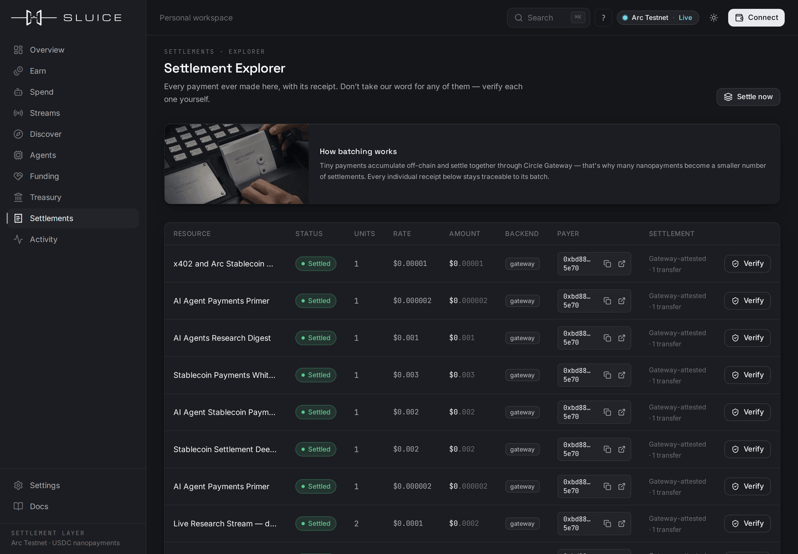
Task: Open Discover in the sidebar
Action: click(x=73, y=134)
